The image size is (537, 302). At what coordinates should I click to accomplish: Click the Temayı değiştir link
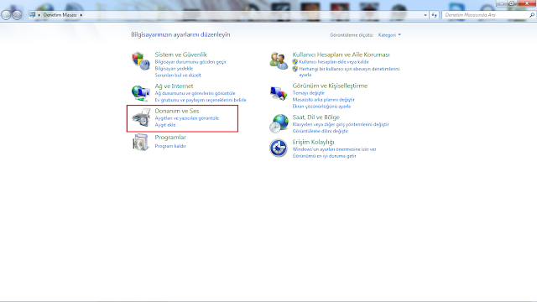click(308, 93)
